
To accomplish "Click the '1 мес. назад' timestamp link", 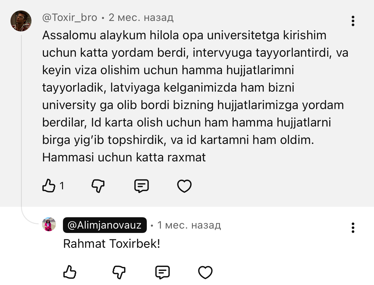I will (189, 225).
